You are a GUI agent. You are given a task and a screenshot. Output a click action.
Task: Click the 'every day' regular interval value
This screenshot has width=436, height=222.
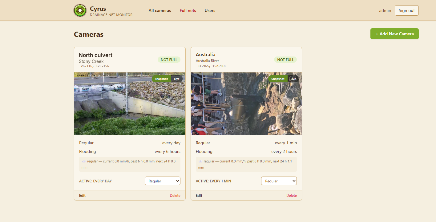pos(171,143)
